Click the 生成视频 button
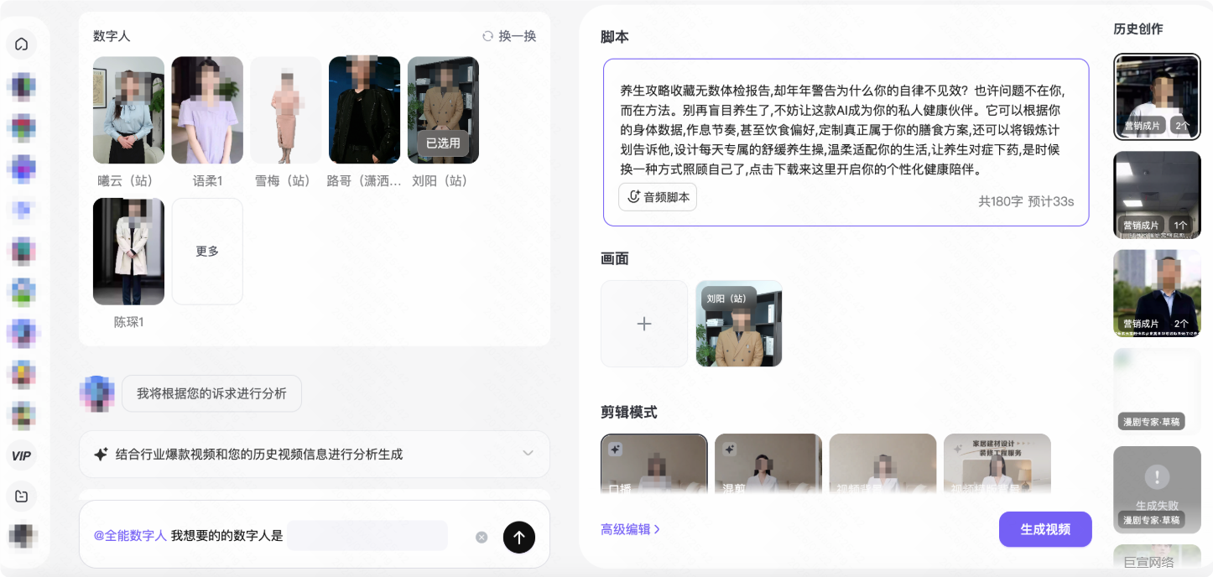Screen dimensions: 1213x577 click(x=1045, y=529)
